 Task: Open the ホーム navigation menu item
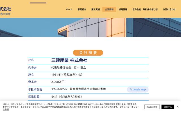[69, 9]
